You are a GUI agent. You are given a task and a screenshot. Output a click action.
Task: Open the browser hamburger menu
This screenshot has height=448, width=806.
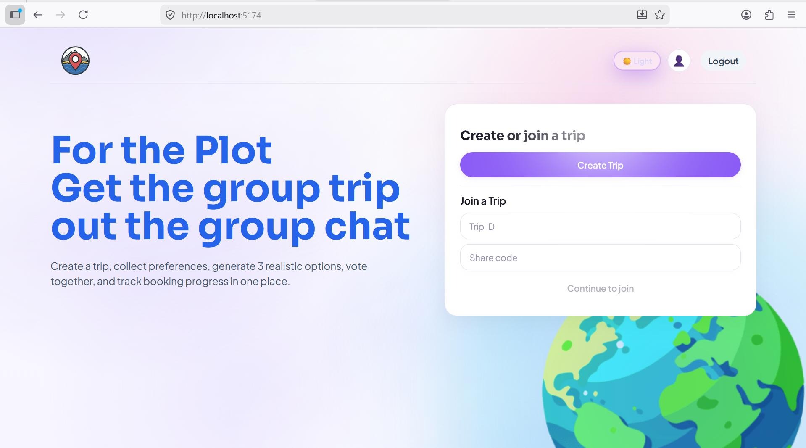coord(792,15)
